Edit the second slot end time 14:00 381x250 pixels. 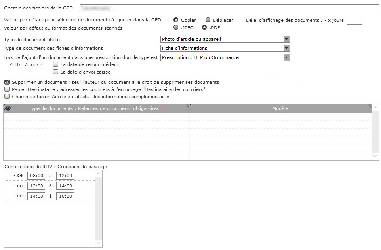(65, 186)
